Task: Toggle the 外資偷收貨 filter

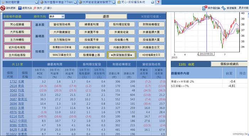Action: tap(122, 32)
